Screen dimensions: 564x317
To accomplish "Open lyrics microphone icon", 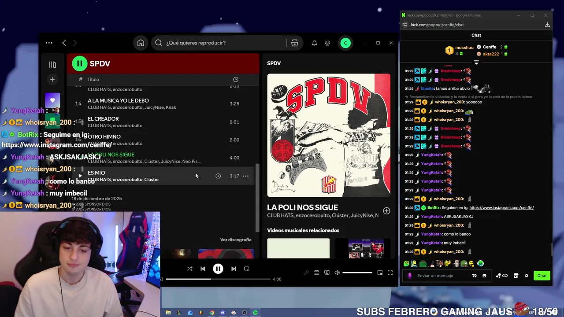I will click(x=306, y=273).
